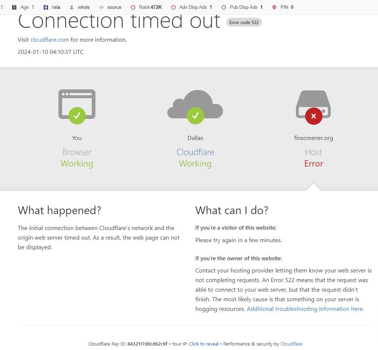Select the 2024-01-10 04:10:37 UTC timestamp
Image resolution: width=378 pixels, height=350 pixels.
point(51,52)
